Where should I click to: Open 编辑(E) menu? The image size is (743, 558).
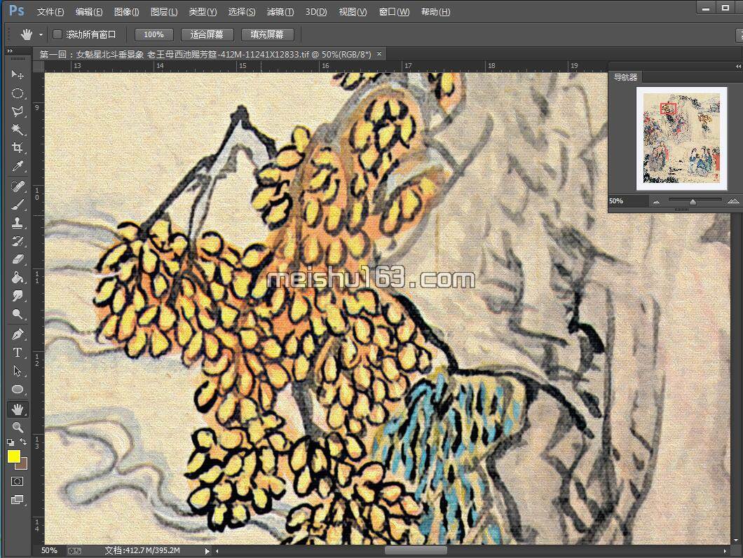[x=88, y=11]
